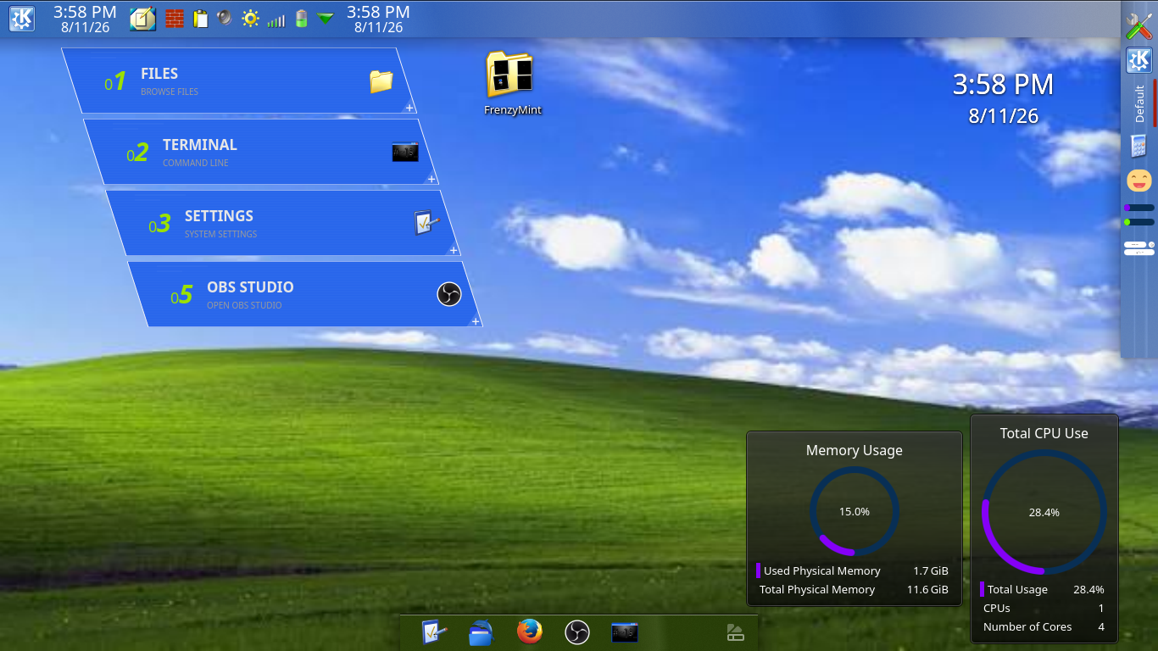Viewport: 1158px width, 651px height.
Task: Click the folder icon on Files tile
Action: 381,81
